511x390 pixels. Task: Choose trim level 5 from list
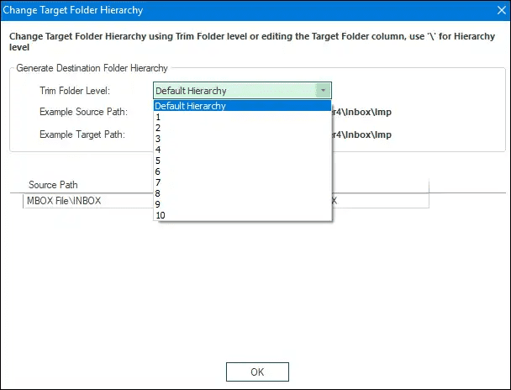(242, 161)
